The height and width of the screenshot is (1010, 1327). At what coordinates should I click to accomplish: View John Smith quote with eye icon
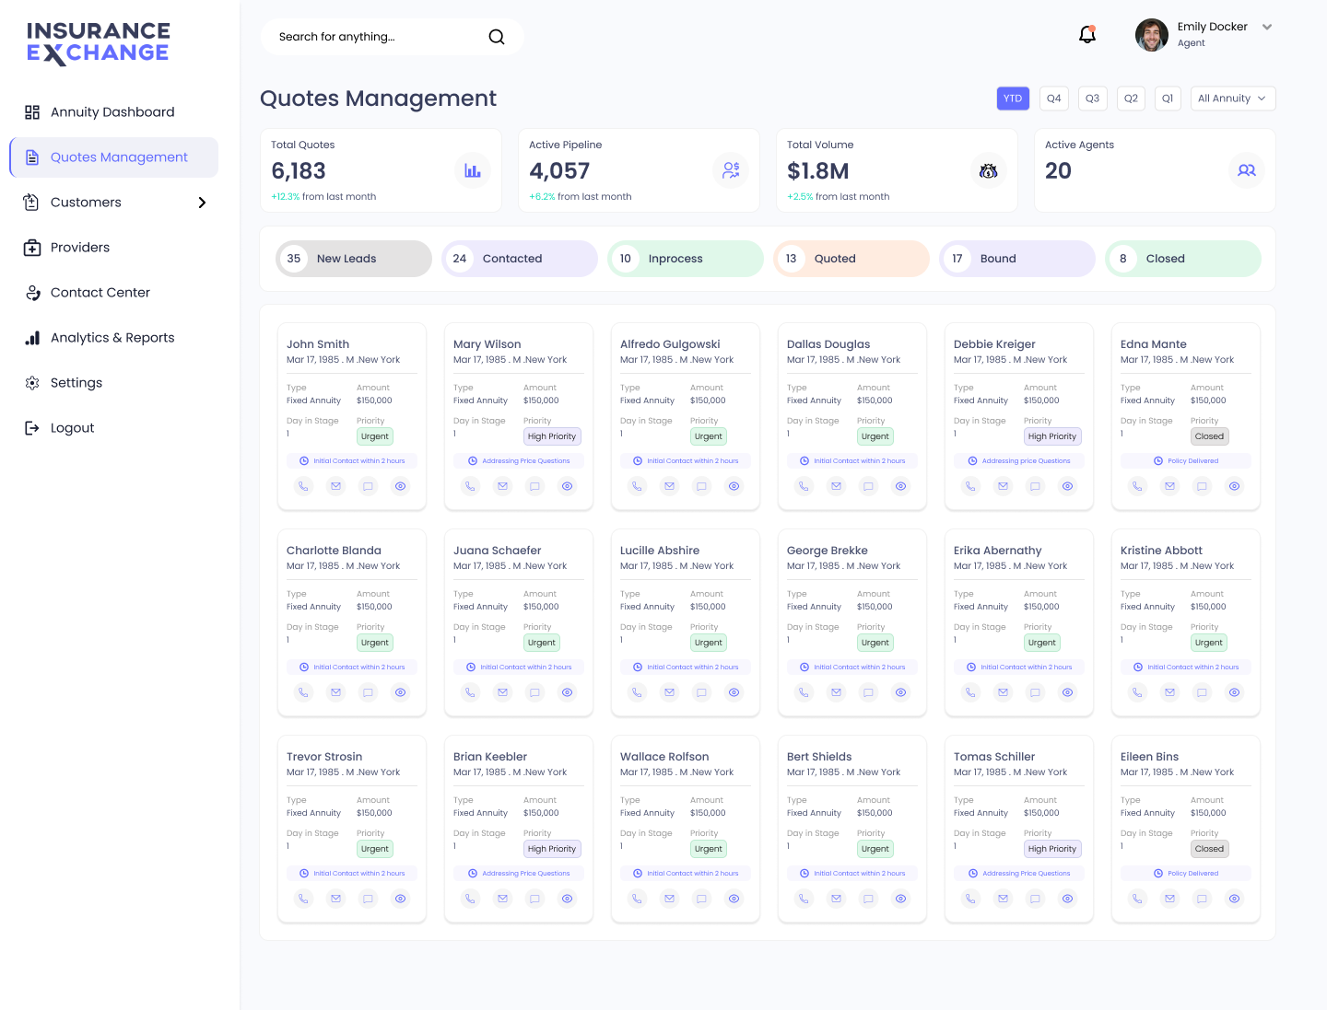pyautogui.click(x=400, y=486)
